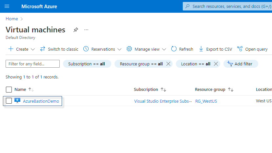This screenshot has height=153, width=272.
Task: Toggle the select all rows checkbox
Action: [9, 90]
